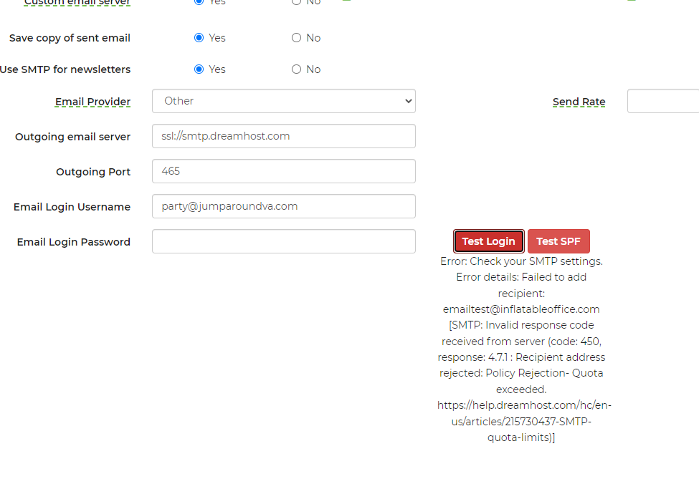Click the underlined Send Rate label
Viewport: 699px width, 484px height.
579,102
